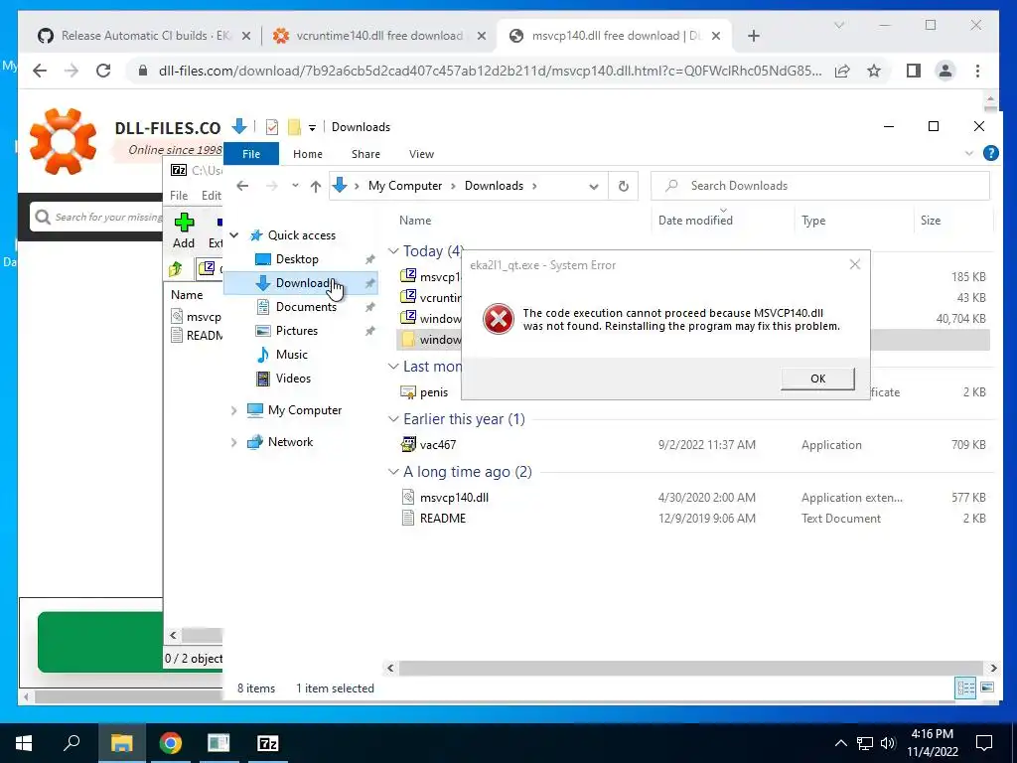The image size is (1017, 763).
Task: Open Chrome from the taskbar
Action: (171, 743)
